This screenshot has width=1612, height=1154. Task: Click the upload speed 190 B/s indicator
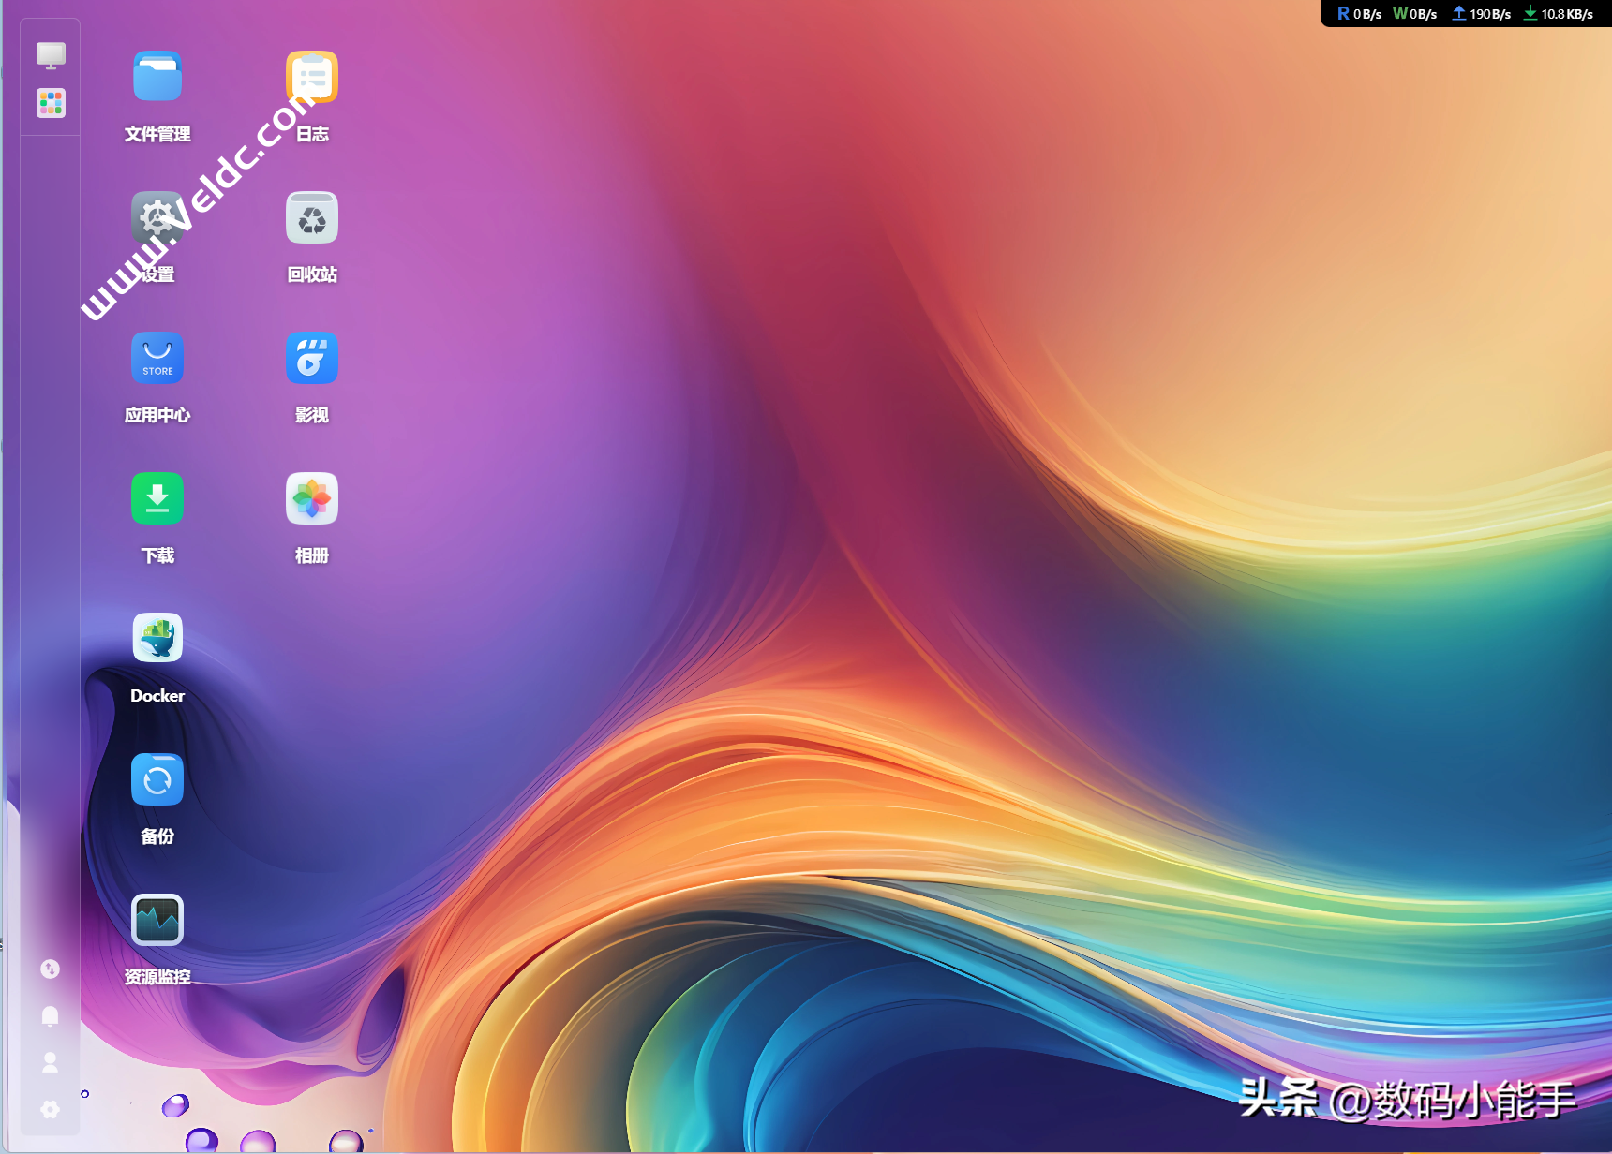coord(1482,14)
